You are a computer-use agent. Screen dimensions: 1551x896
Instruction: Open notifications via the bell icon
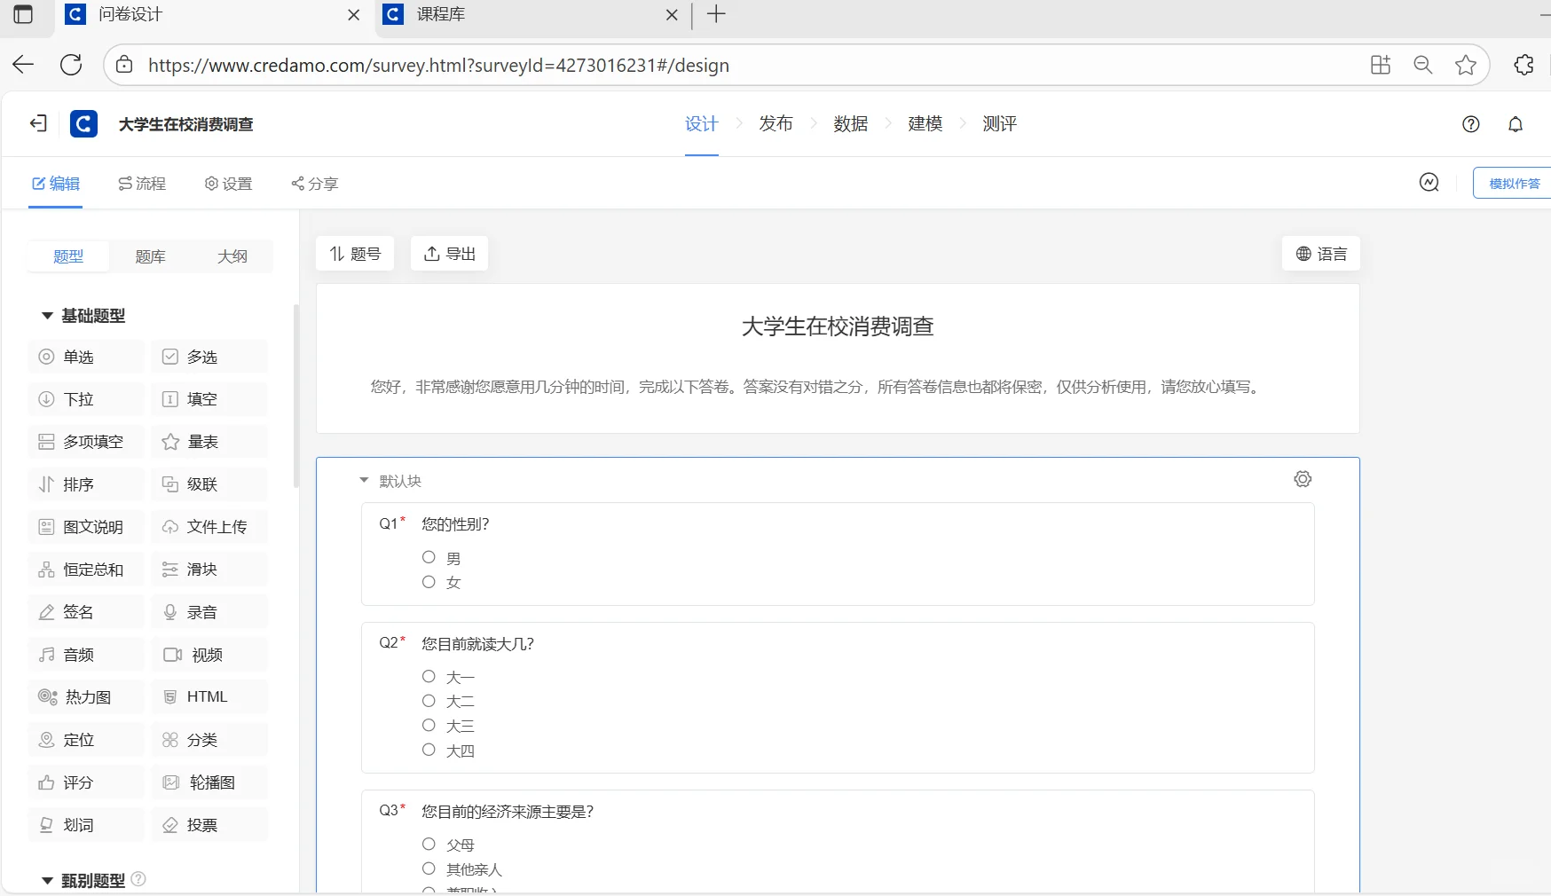coord(1516,124)
